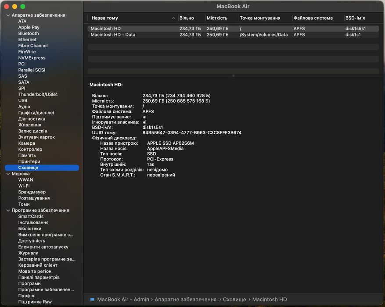Screen dimensions: 385x307
Task: Select Ethernet in the sidebar
Action: tap(27, 39)
